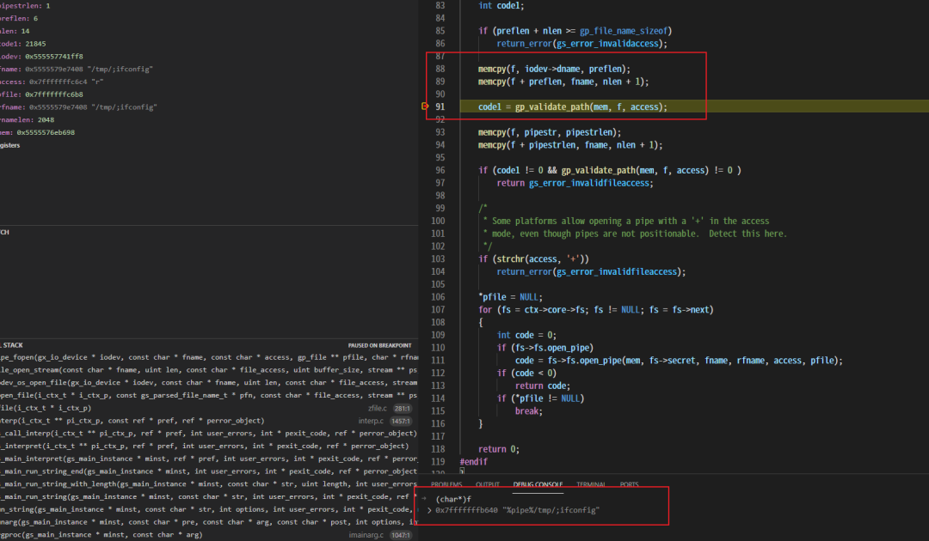Click line number 88 in the gutter
The height and width of the screenshot is (541, 929).
440,70
